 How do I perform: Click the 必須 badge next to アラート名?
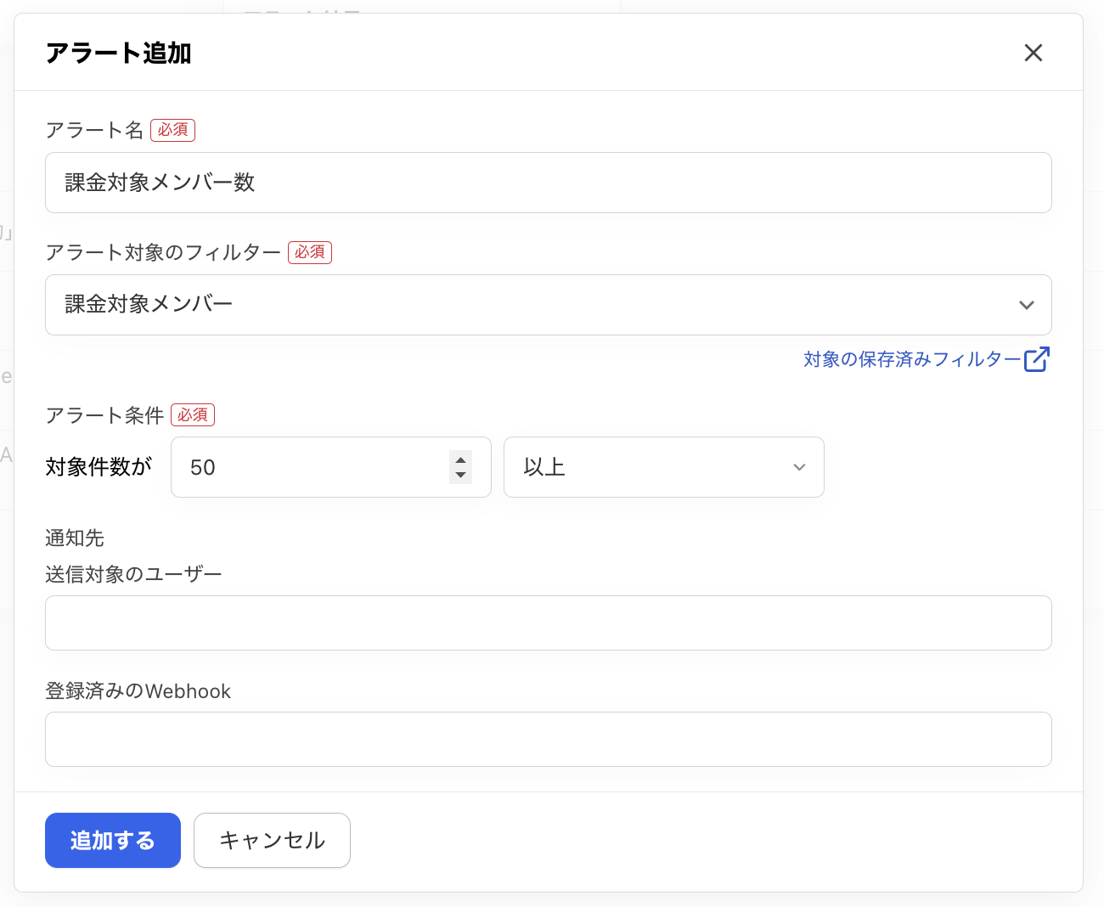pos(172,130)
